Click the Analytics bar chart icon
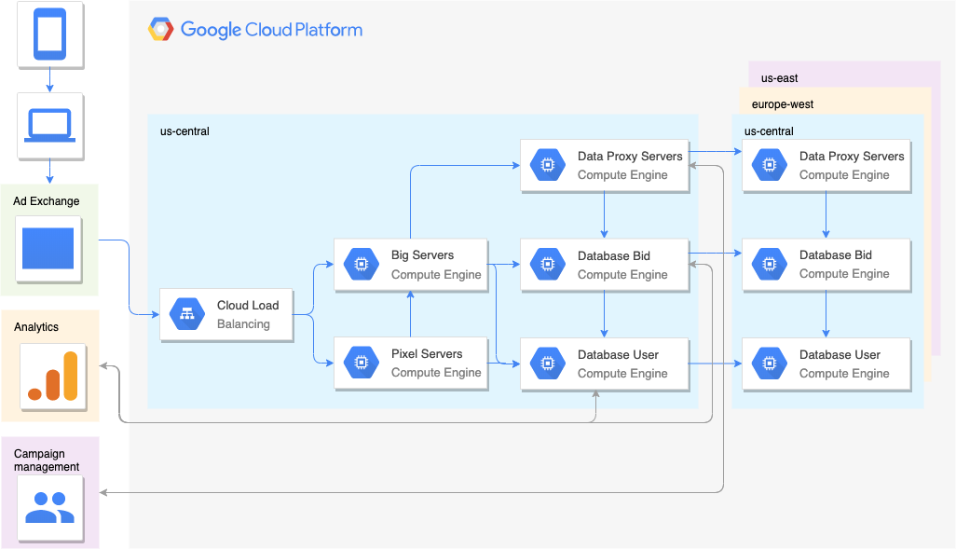The image size is (956, 549). (53, 377)
